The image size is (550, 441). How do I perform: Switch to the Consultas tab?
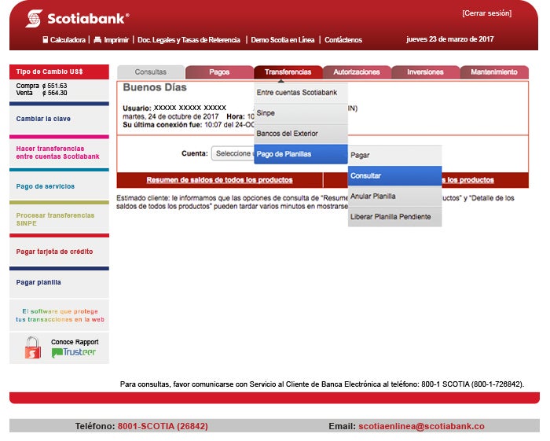point(151,72)
